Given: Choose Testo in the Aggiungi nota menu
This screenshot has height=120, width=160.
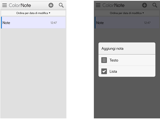Looking at the screenshot, I should click(127, 60).
